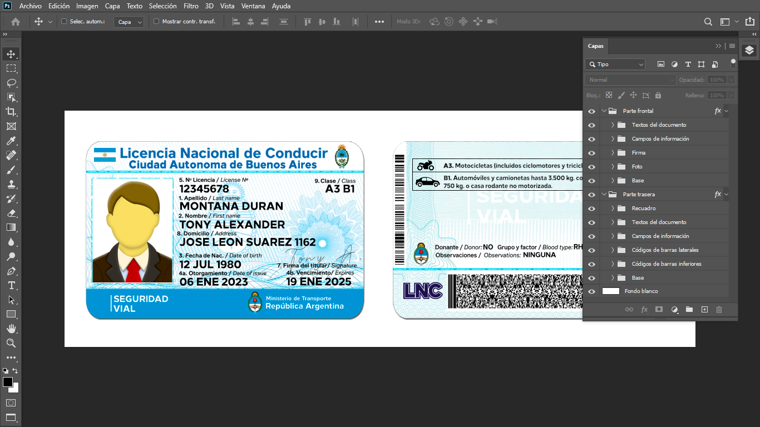Image resolution: width=760 pixels, height=427 pixels.
Task: Select the Hand tool
Action: (x=11, y=329)
